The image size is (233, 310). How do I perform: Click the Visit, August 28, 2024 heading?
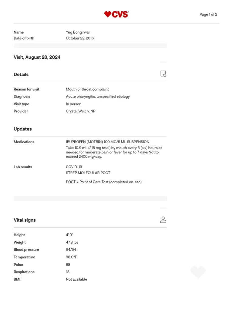[x=37, y=57]
